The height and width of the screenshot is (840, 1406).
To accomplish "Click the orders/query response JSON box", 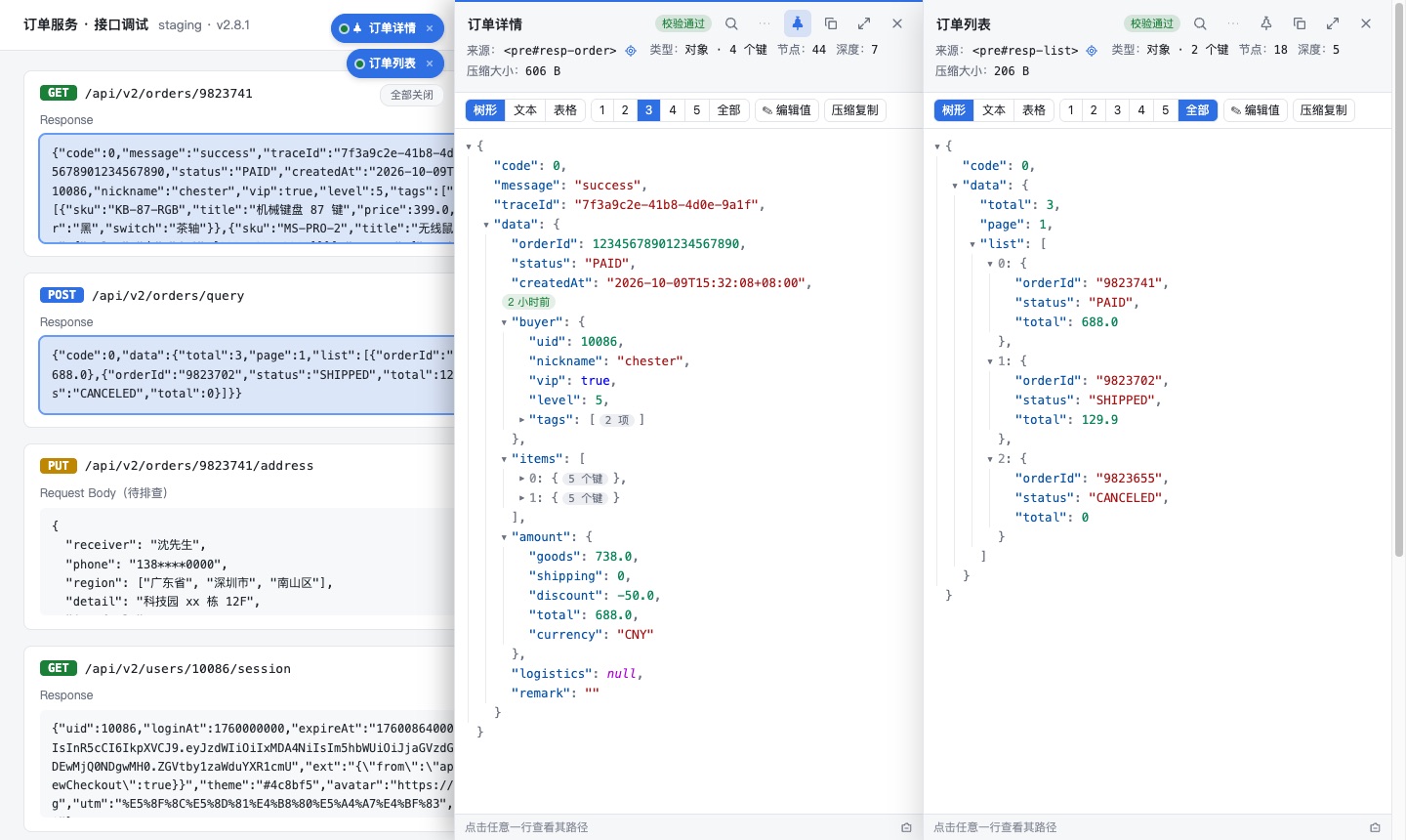I will 248,375.
